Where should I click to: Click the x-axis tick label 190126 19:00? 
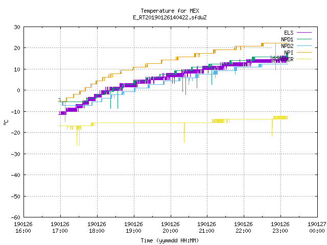coord(133,228)
